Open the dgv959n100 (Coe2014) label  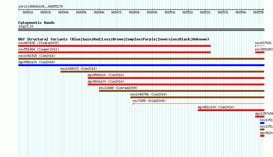pyautogui.click(x=106, y=75)
